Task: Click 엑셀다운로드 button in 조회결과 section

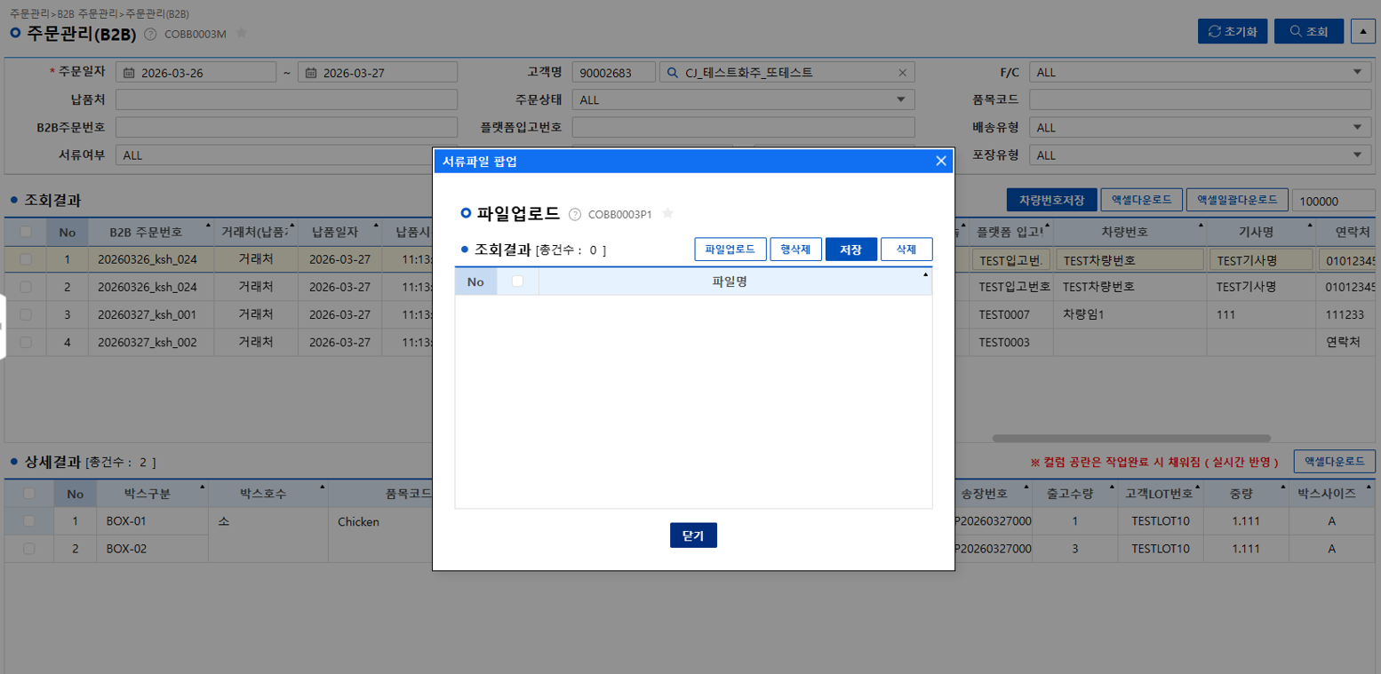Action: click(x=1141, y=200)
